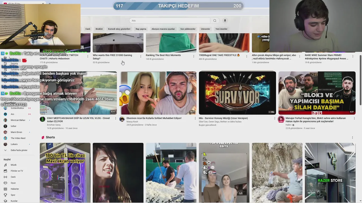Open GoldenRoblox subscription in sidebar

17,108
